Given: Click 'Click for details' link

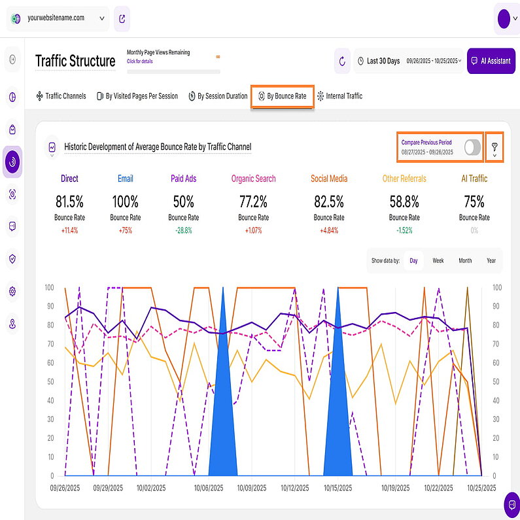Looking at the screenshot, I should (140, 61).
